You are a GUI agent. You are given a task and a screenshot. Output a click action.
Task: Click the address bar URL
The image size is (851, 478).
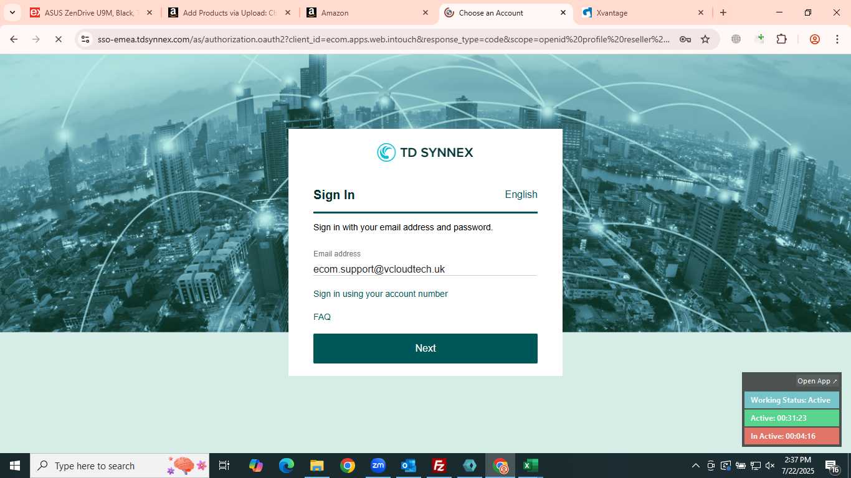click(x=384, y=39)
